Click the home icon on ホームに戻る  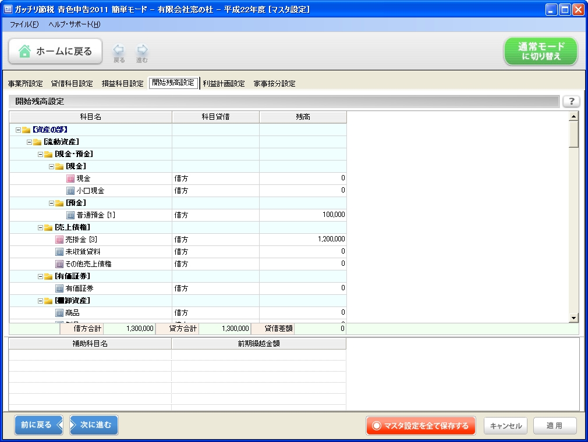click(x=24, y=51)
